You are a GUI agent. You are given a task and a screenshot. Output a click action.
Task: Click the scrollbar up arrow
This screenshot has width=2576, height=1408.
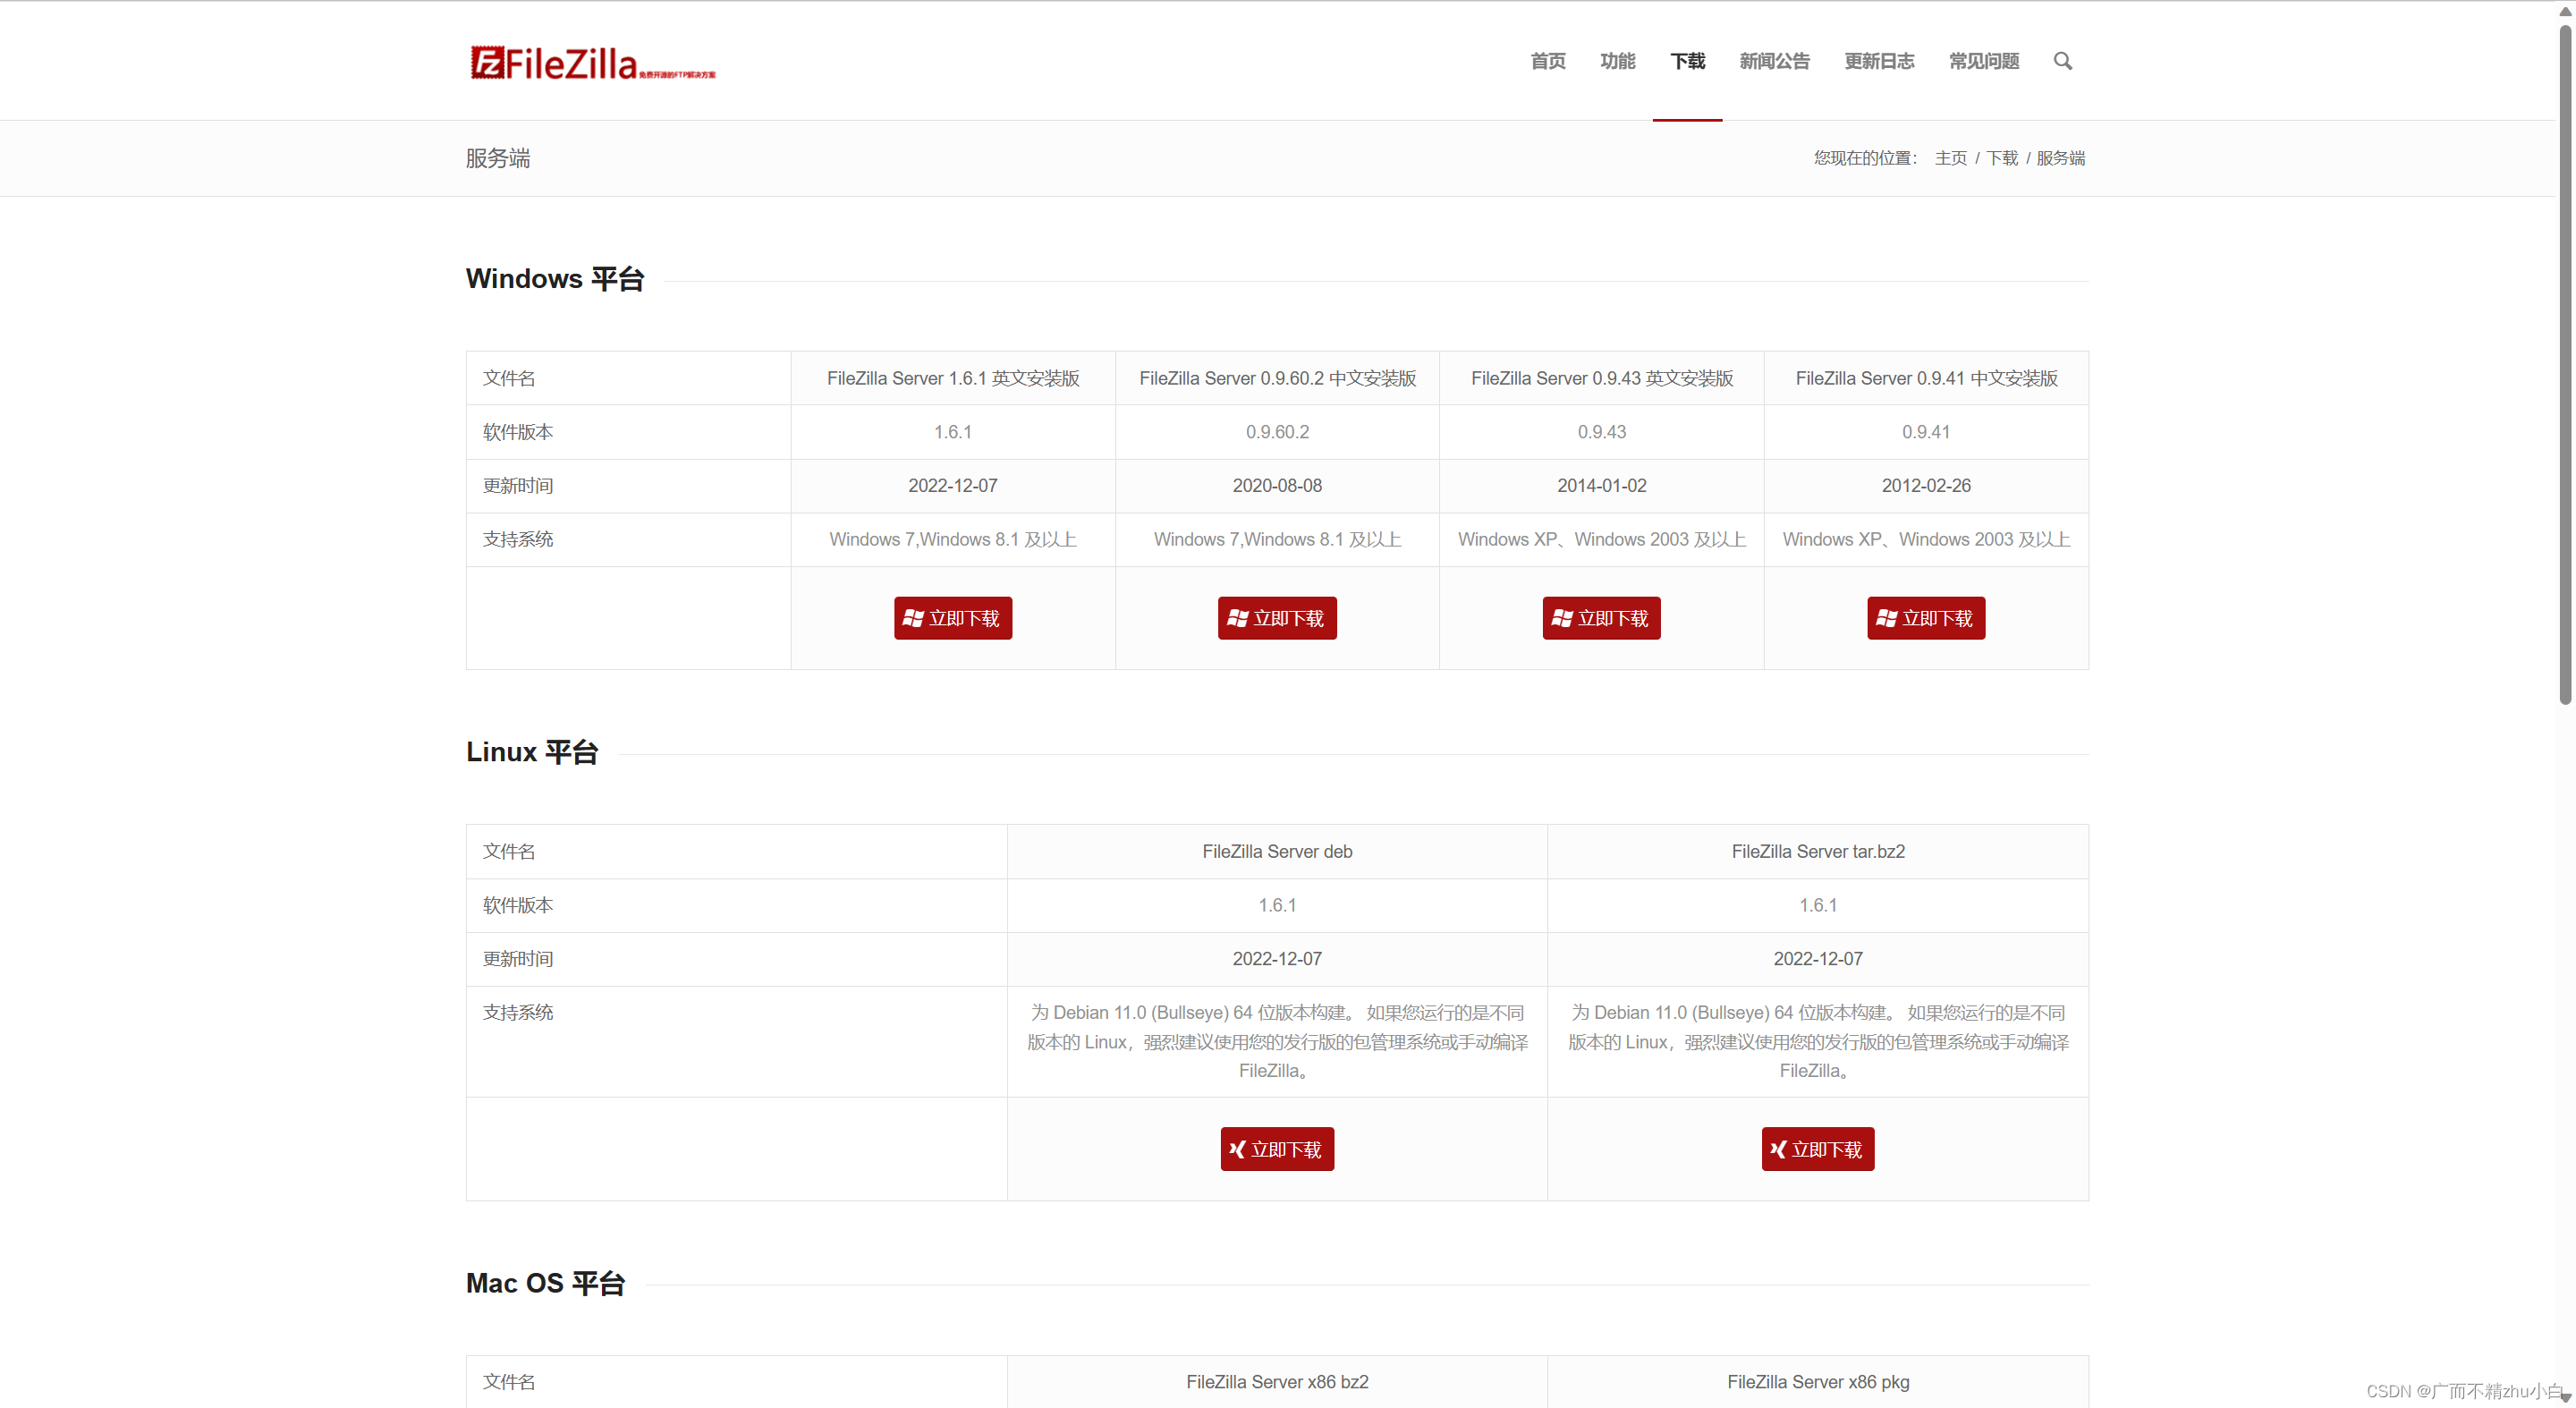2565,11
